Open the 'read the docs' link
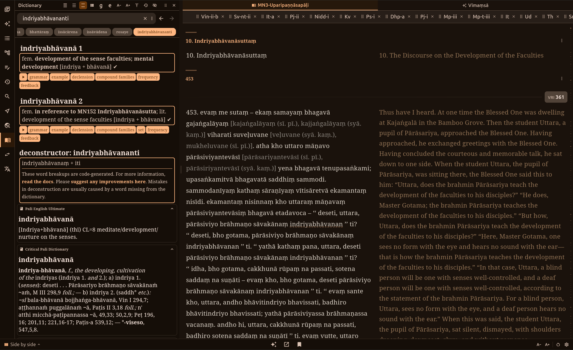573x350 pixels. [37, 182]
